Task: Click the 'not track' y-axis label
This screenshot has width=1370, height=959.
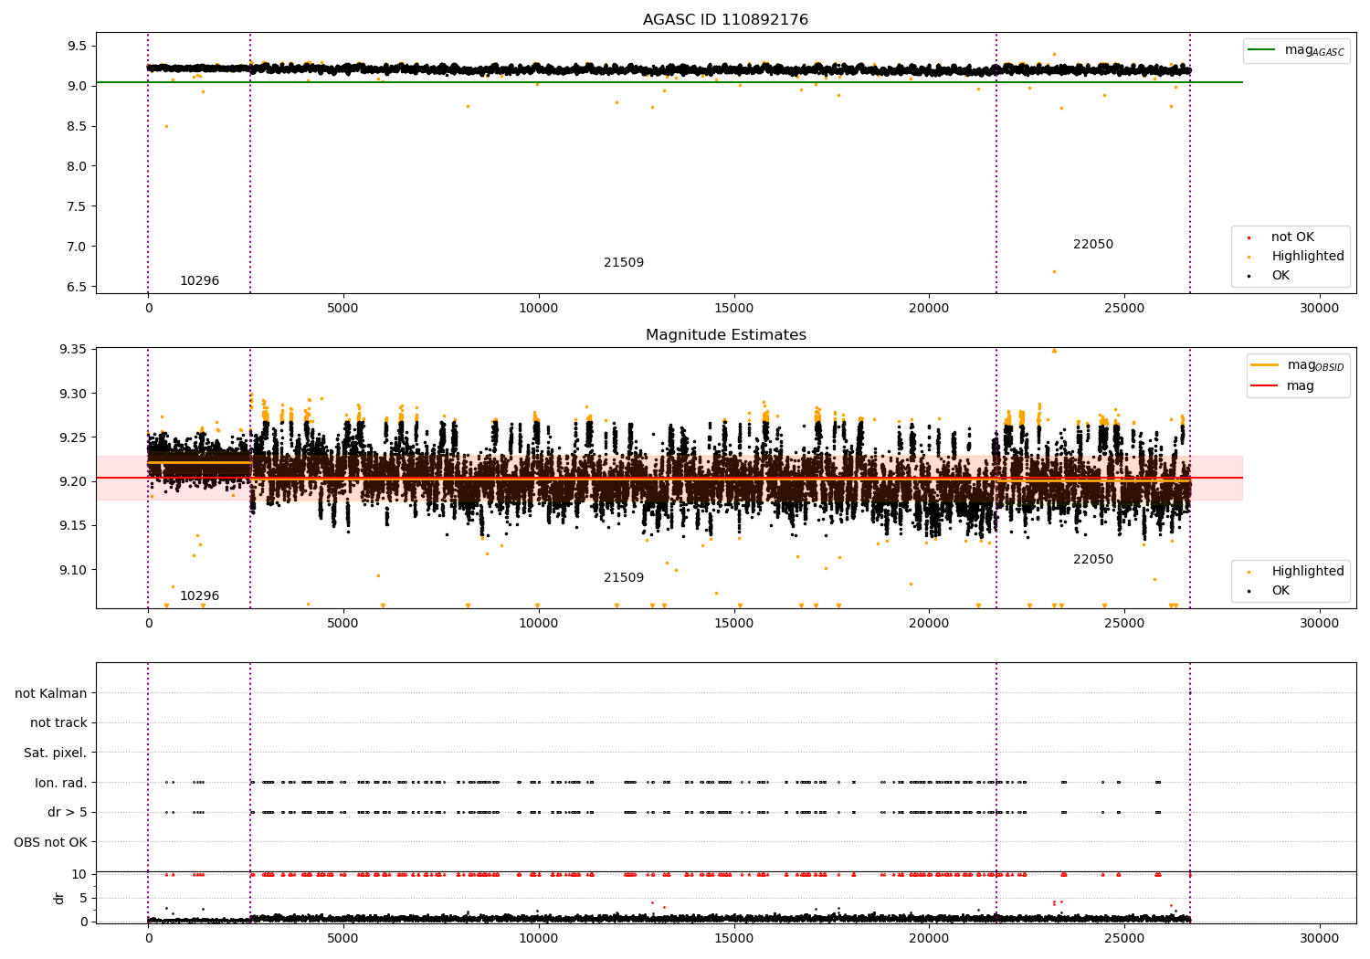Action: (x=58, y=723)
